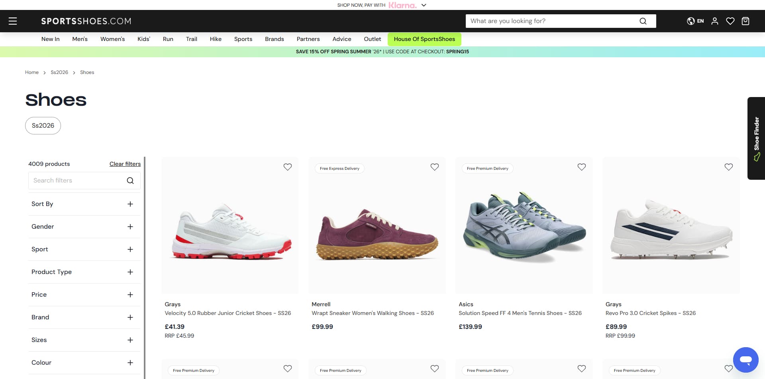Screen dimensions: 765x379
Task: Expand the Sizes filter
Action: tap(84, 340)
